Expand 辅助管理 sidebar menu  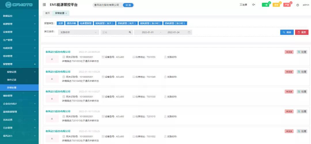point(19,96)
